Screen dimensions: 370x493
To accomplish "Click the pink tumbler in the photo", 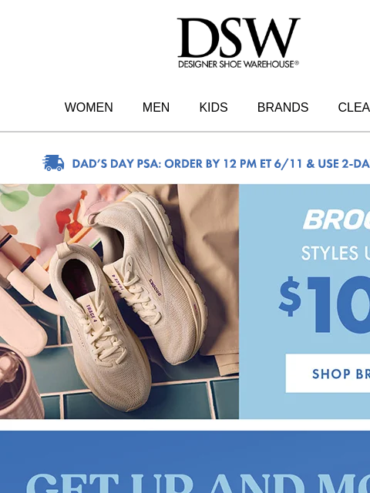I will pos(18,382).
